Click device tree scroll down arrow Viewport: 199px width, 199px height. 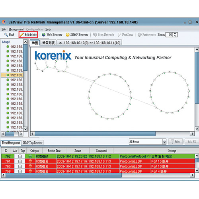25,129
